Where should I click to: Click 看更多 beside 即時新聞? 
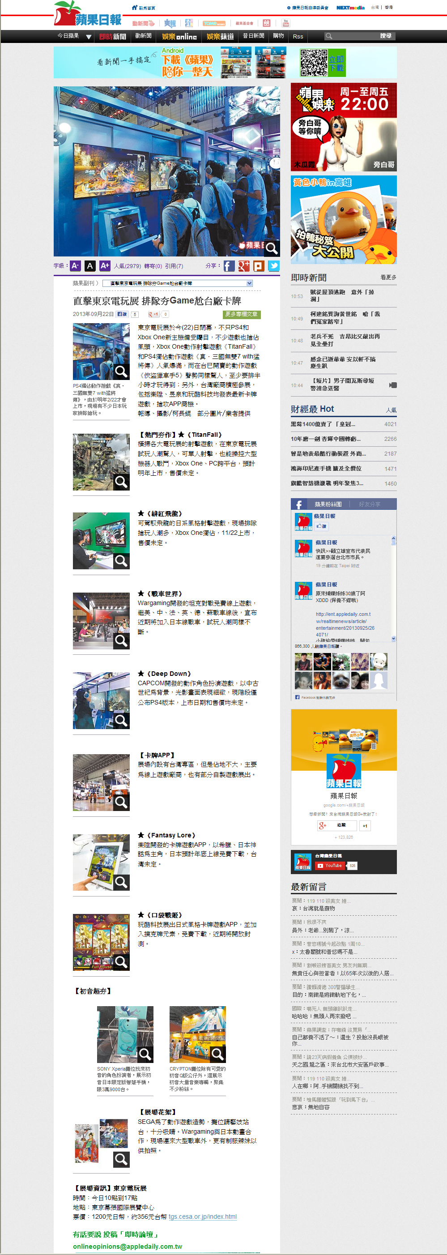click(388, 277)
